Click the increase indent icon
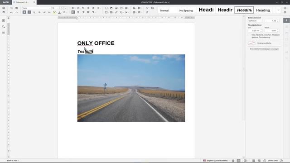This screenshot has height=163, width=290. pos(93,8)
